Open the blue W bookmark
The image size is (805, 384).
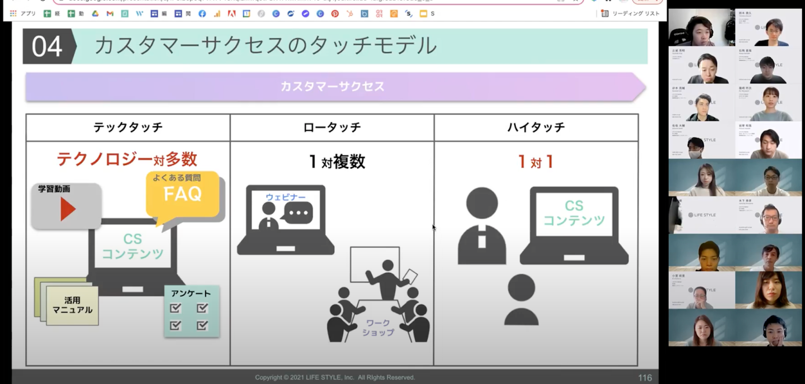pyautogui.click(x=139, y=13)
